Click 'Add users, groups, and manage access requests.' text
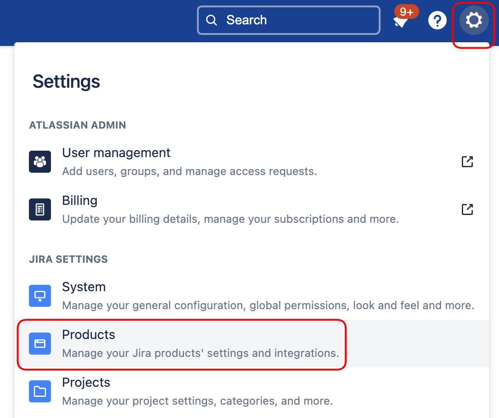Image resolution: width=499 pixels, height=418 pixels. click(189, 172)
